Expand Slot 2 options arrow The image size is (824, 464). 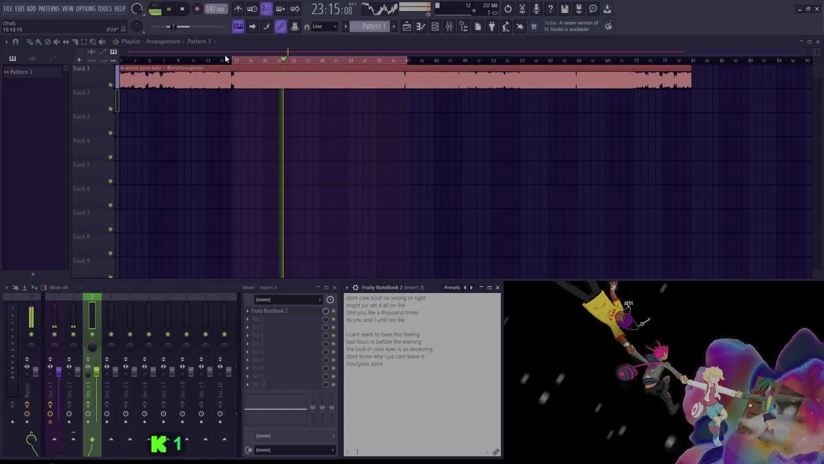pos(248,320)
